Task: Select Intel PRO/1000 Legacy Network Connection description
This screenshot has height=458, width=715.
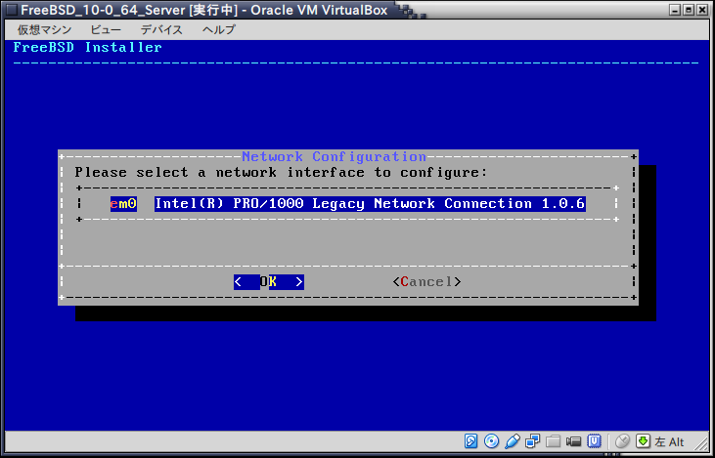Action: click(x=370, y=204)
